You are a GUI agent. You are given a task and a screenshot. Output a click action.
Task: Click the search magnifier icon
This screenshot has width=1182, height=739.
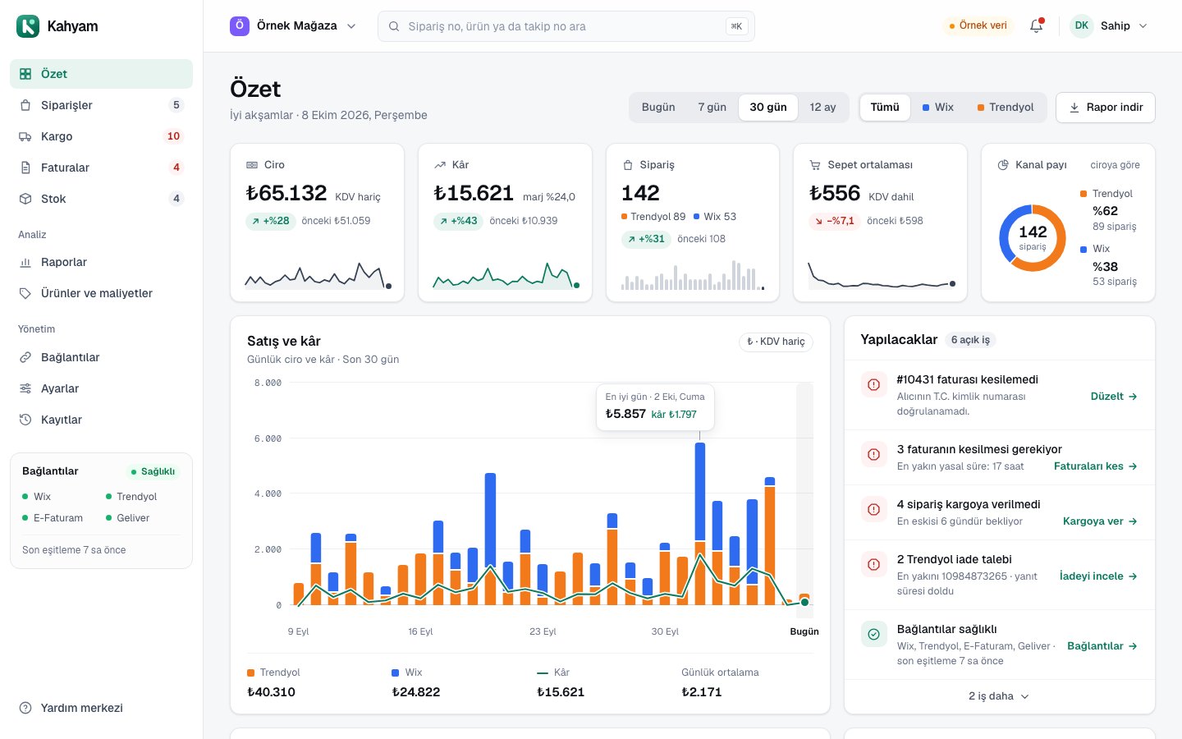click(x=394, y=26)
